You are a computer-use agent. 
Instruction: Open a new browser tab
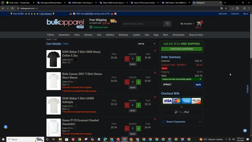click(225, 3)
